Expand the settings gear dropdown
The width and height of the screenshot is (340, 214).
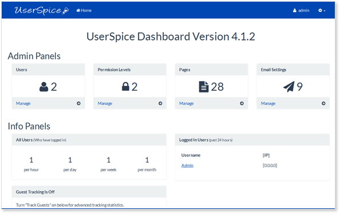(x=322, y=10)
